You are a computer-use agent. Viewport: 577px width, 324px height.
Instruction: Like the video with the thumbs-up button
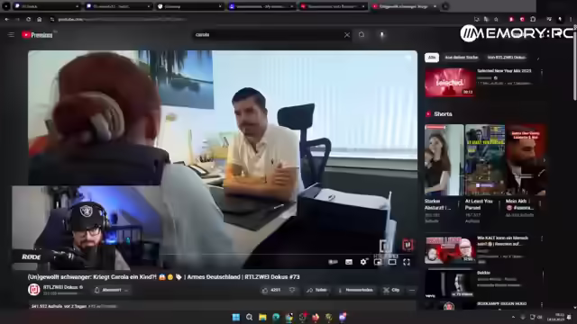270,290
